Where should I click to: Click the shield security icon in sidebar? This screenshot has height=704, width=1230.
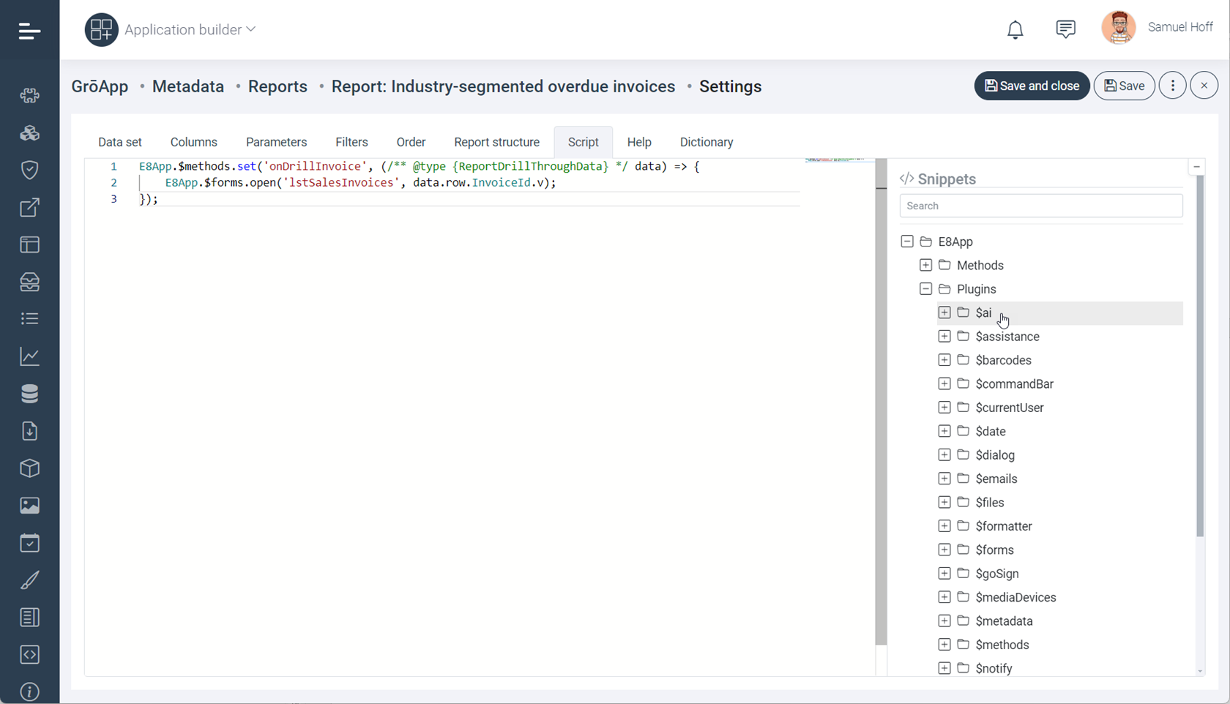pos(29,170)
